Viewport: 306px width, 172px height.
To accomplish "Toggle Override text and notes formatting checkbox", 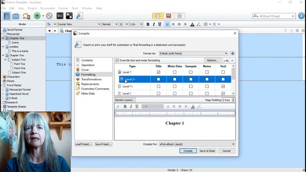I will pyautogui.click(x=117, y=60).
